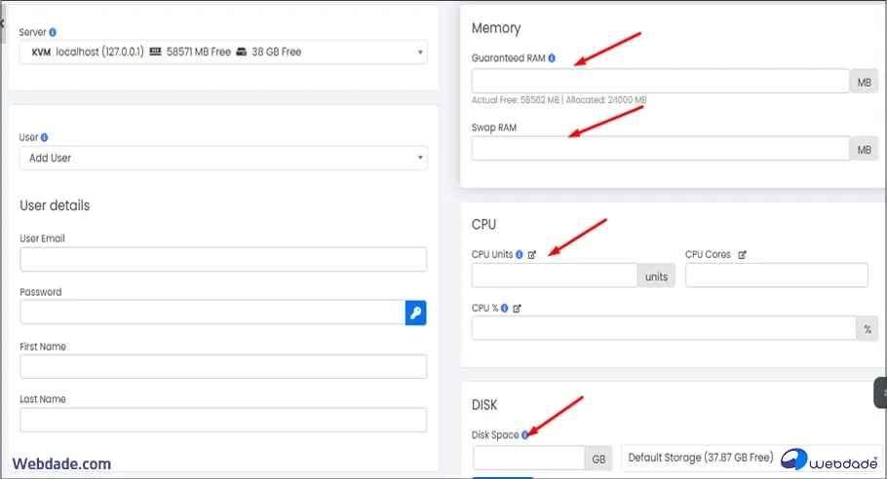Focus the Password input field
The image size is (887, 479).
(x=212, y=313)
